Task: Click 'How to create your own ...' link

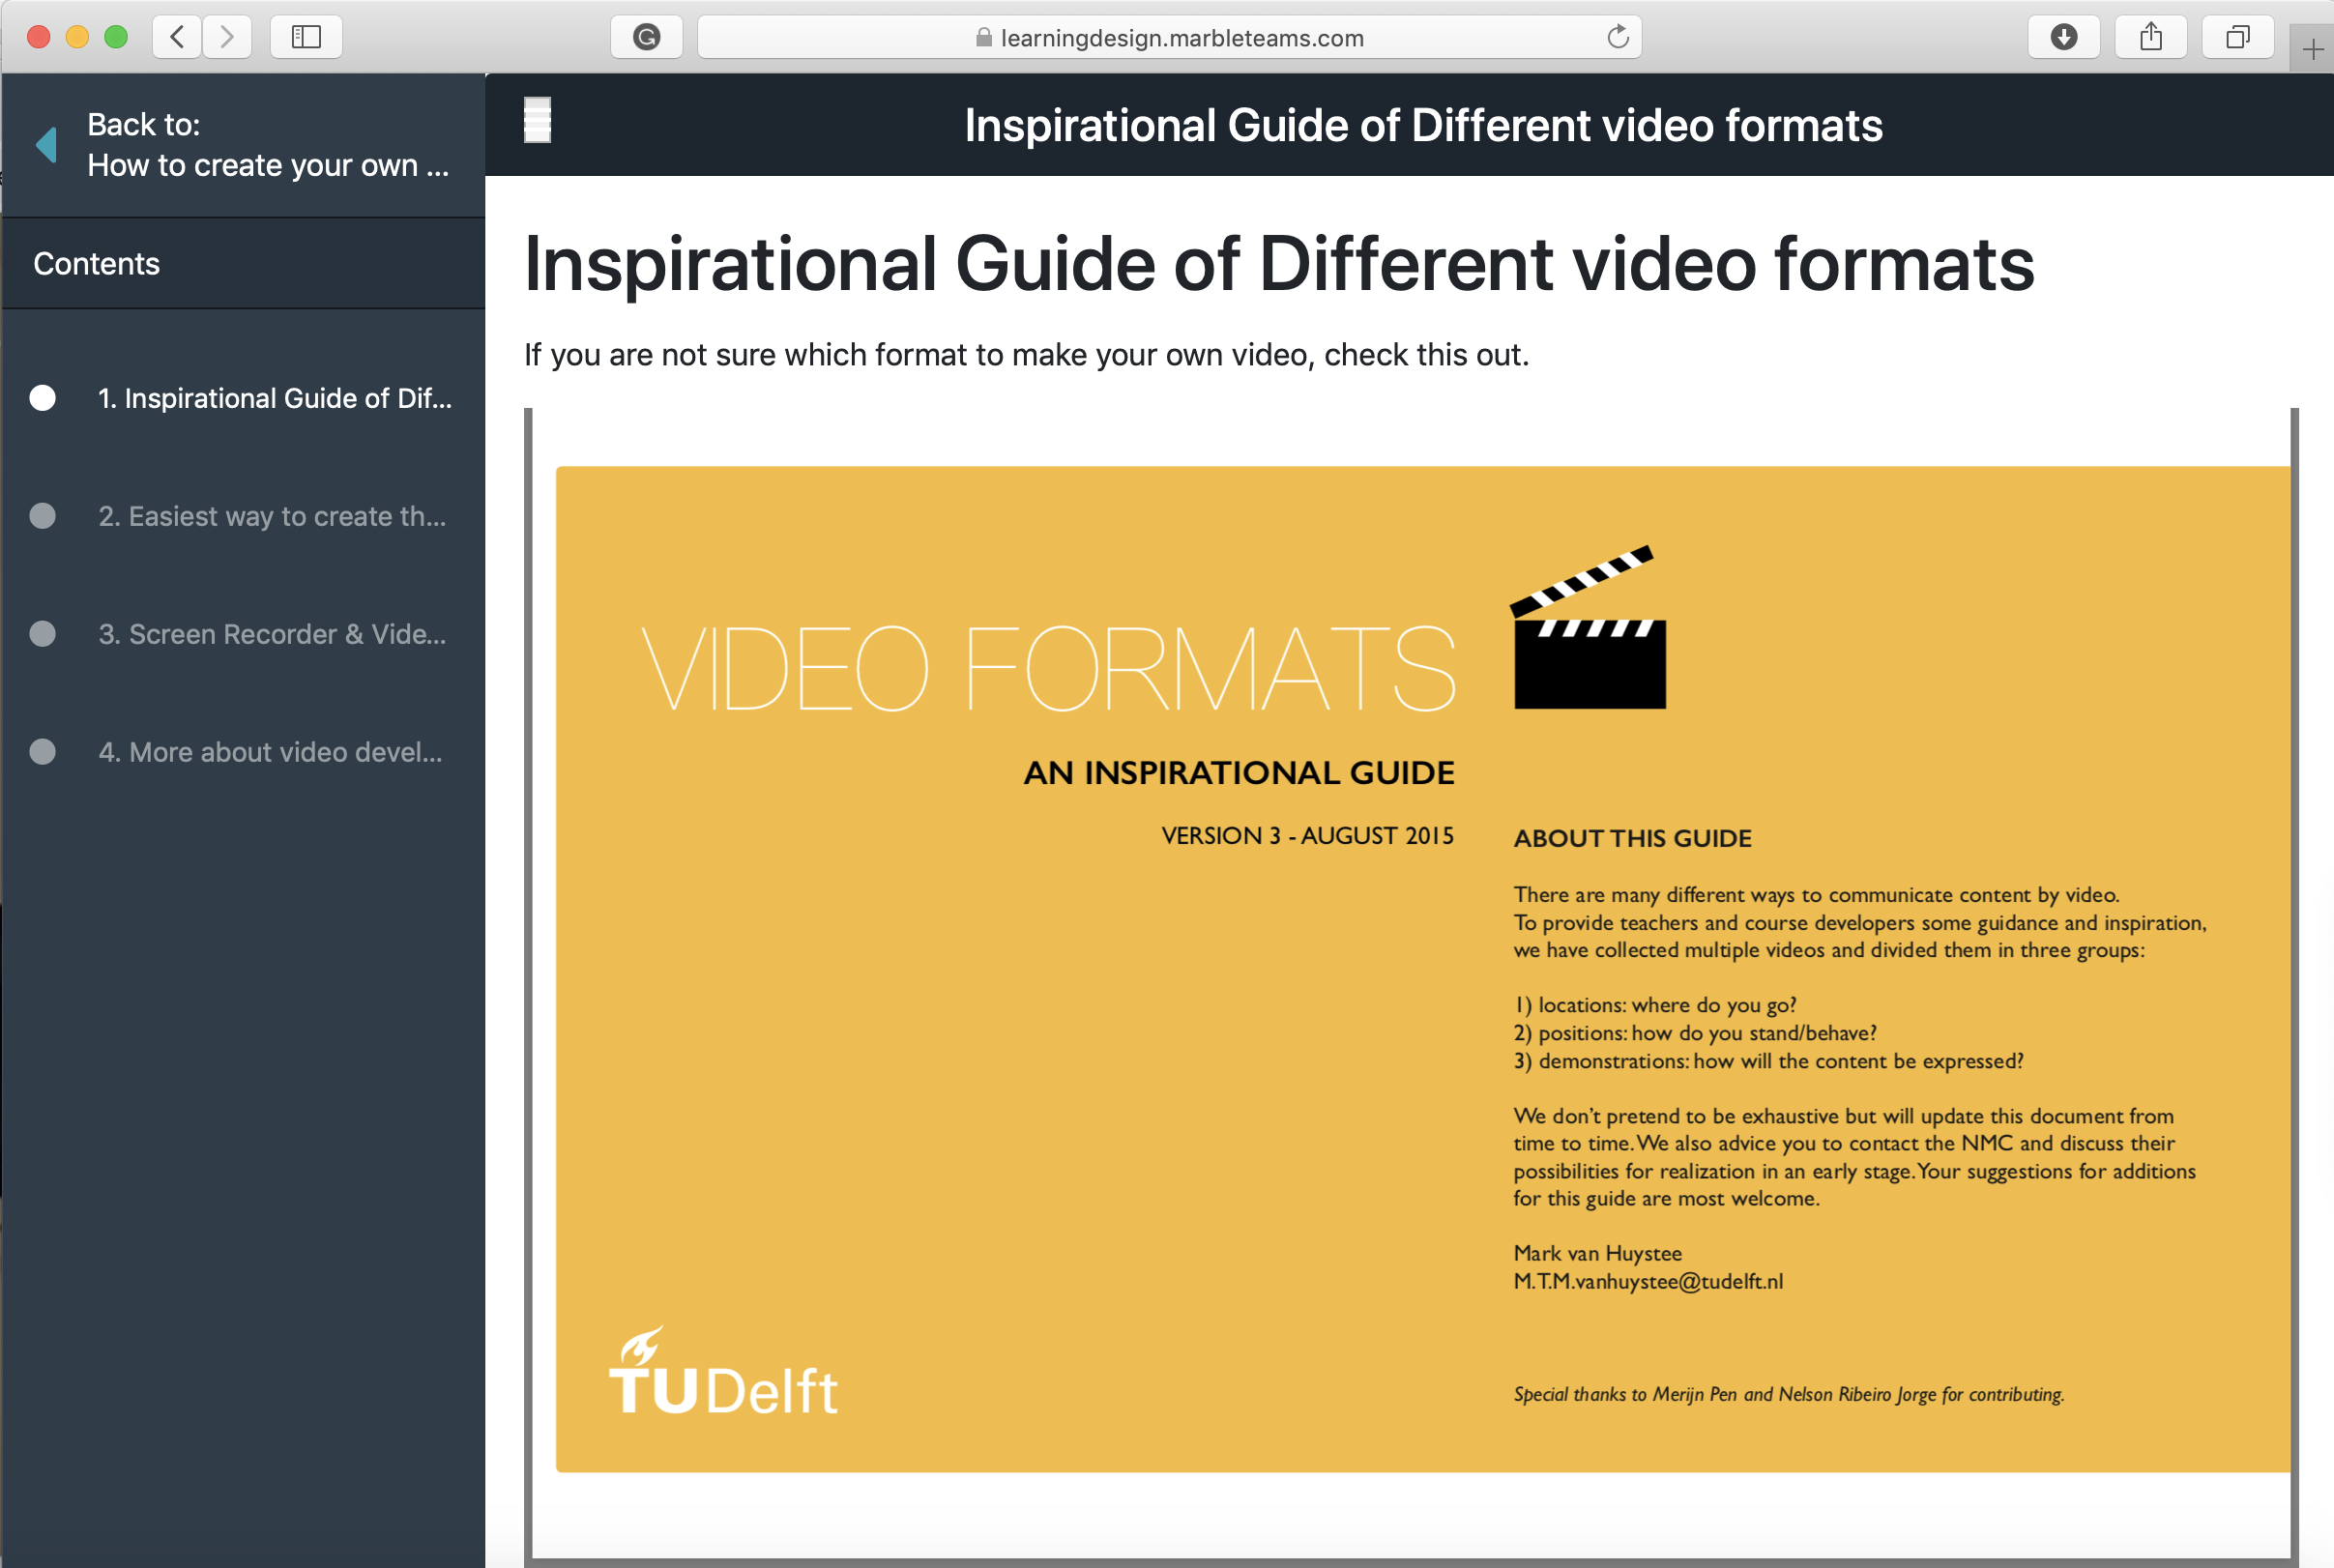Action: click(x=267, y=165)
